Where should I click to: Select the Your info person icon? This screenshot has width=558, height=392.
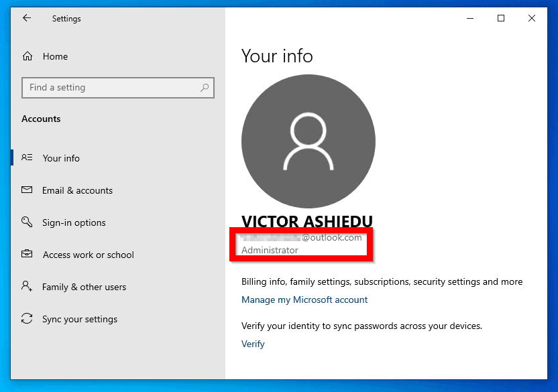point(27,158)
